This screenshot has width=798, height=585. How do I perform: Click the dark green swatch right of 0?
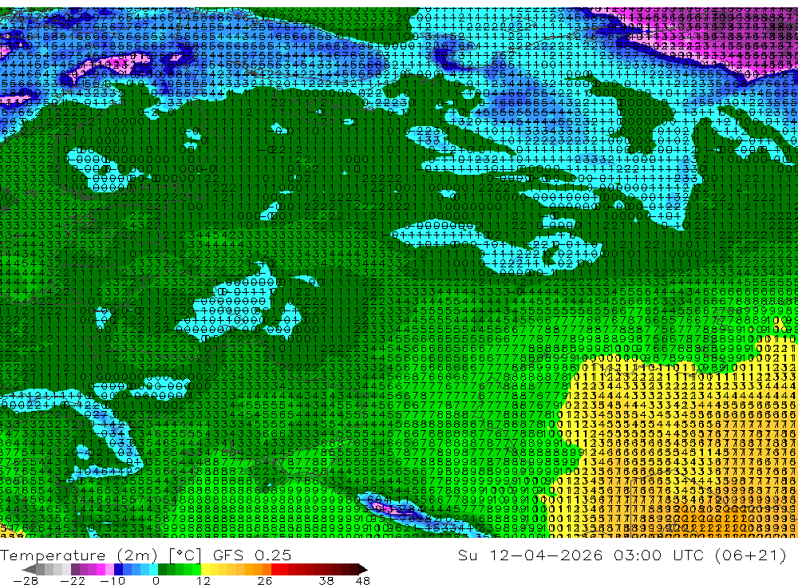point(162,569)
